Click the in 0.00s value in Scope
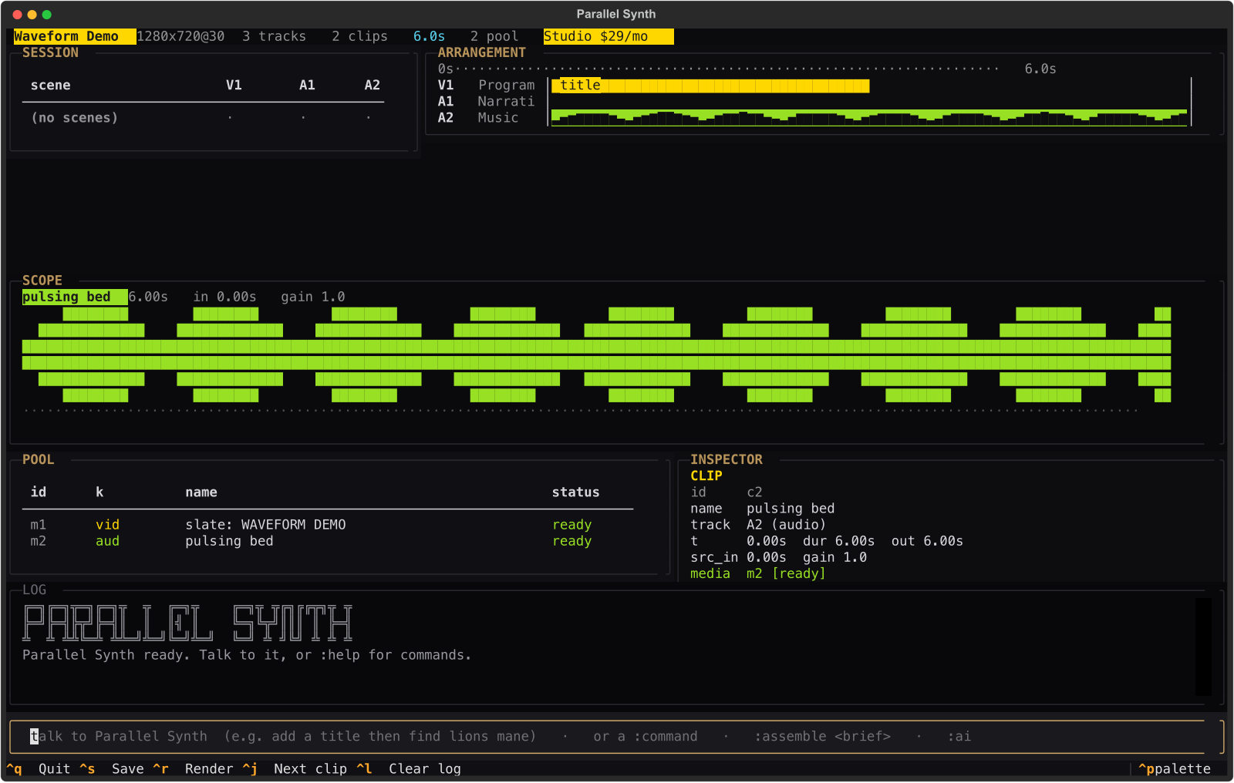 pos(224,297)
